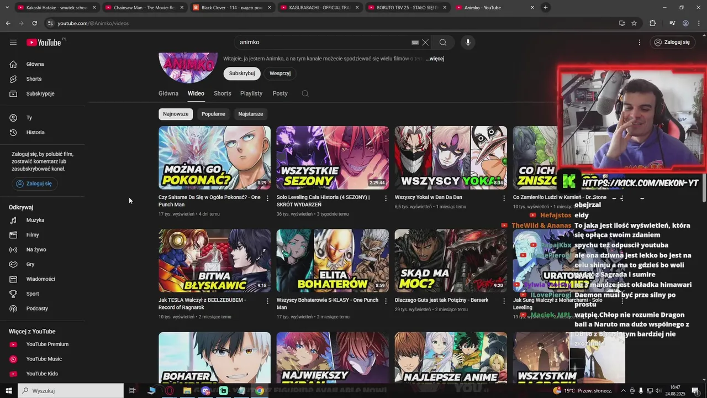Open Chrome extensions puzzle icon

pos(653,23)
